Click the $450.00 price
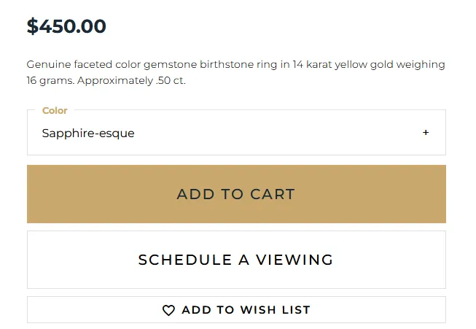 [x=66, y=26]
